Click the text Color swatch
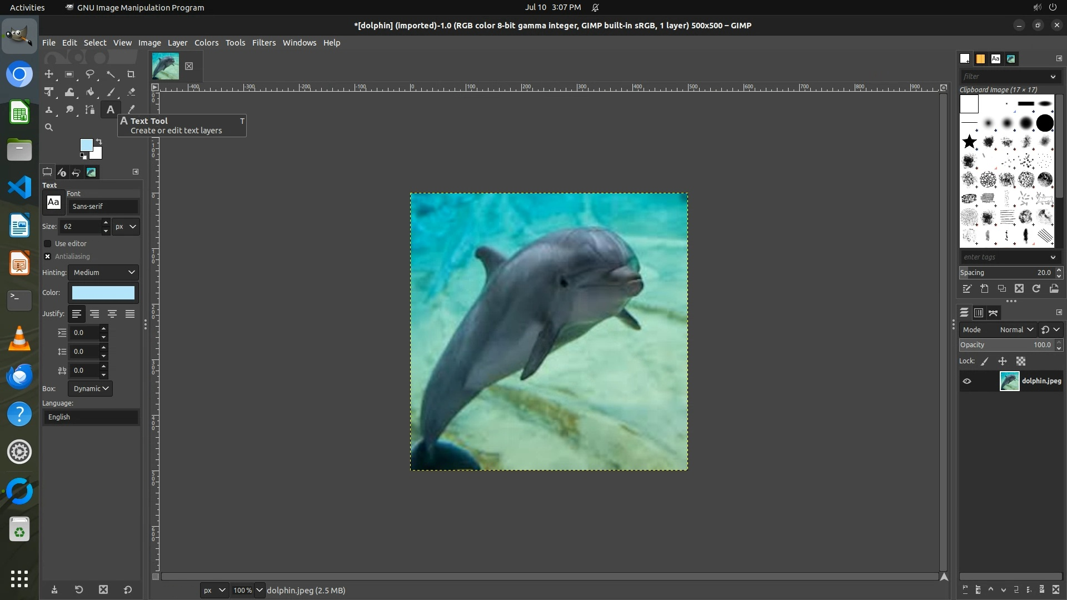Image resolution: width=1067 pixels, height=600 pixels. [103, 293]
